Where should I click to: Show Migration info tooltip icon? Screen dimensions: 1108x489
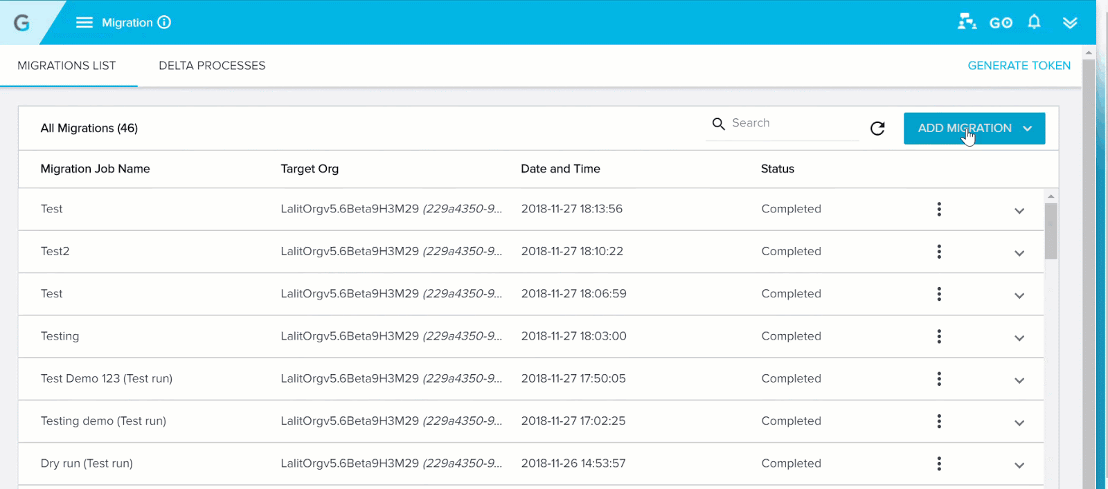click(x=164, y=22)
